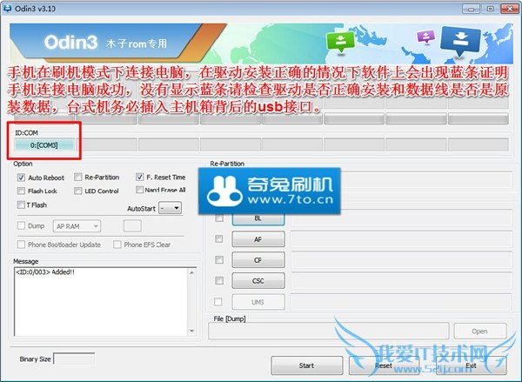
Task: Click the CP file path field
Action: click(x=401, y=260)
